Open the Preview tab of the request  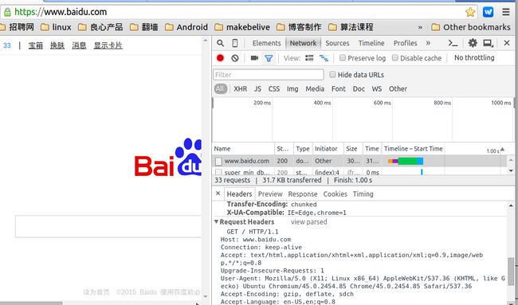[x=270, y=194]
